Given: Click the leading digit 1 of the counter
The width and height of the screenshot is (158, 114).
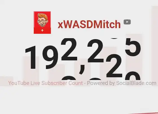Looking at the screenshot, I should pyautogui.click(x=31, y=57).
